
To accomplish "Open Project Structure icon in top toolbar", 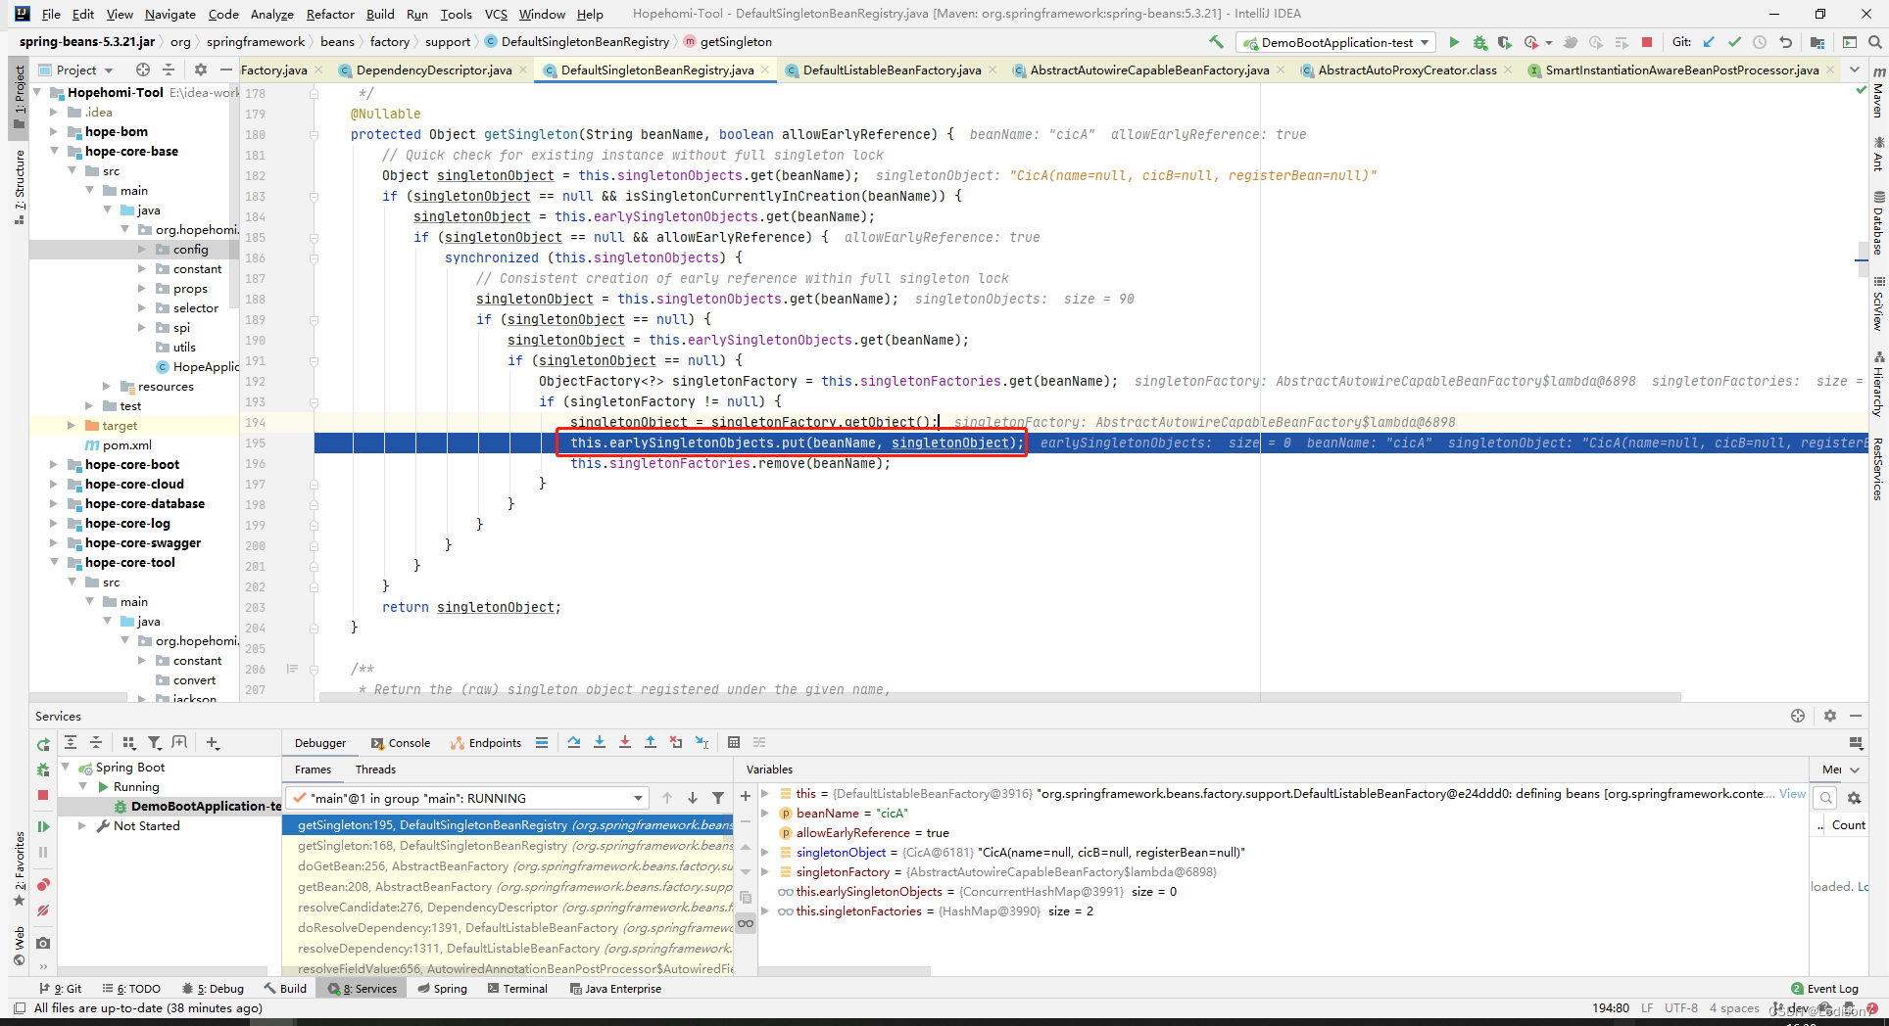I will [x=1817, y=42].
